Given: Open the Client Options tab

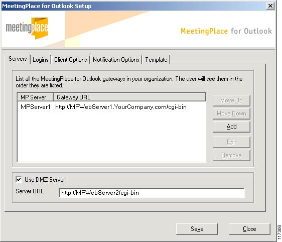Looking at the screenshot, I should (70, 60).
